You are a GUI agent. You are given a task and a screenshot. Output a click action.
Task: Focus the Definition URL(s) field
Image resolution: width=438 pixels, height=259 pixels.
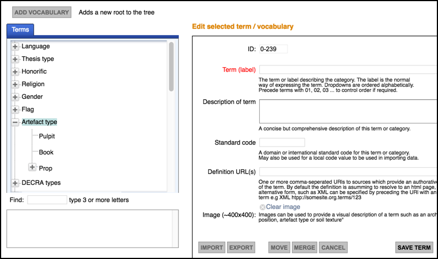[x=348, y=172]
